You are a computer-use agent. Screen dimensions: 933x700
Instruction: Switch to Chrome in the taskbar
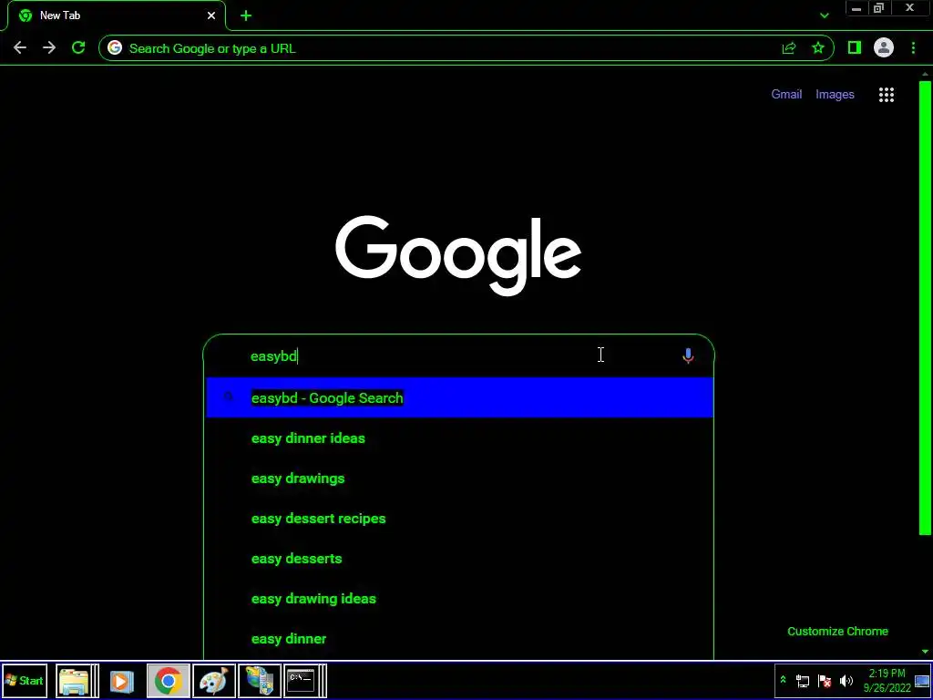point(169,680)
